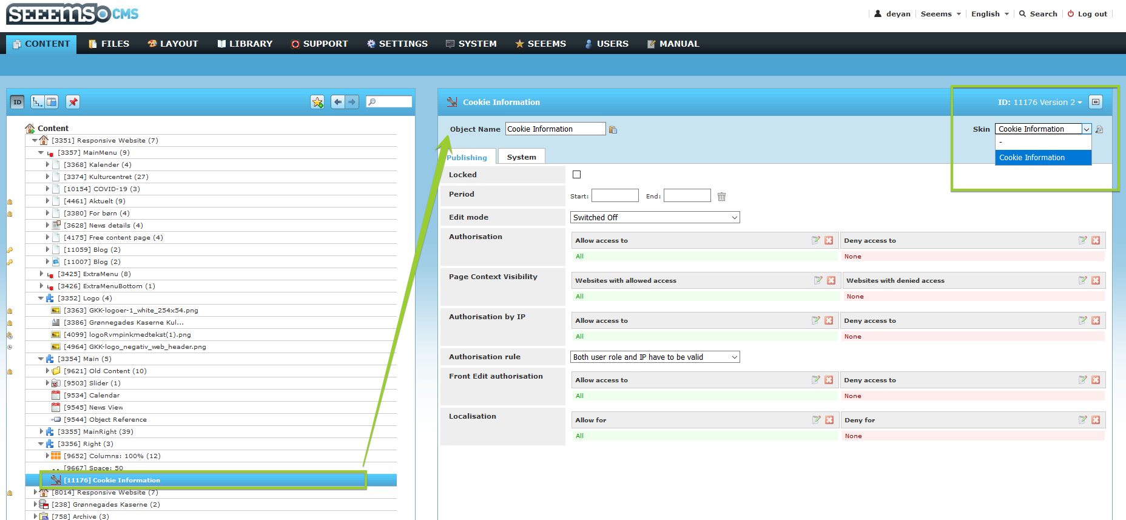Click the Log out link
1126x520 pixels.
click(x=1087, y=14)
